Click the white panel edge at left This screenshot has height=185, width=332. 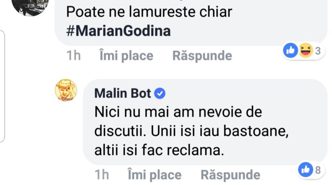[x=2, y=86]
